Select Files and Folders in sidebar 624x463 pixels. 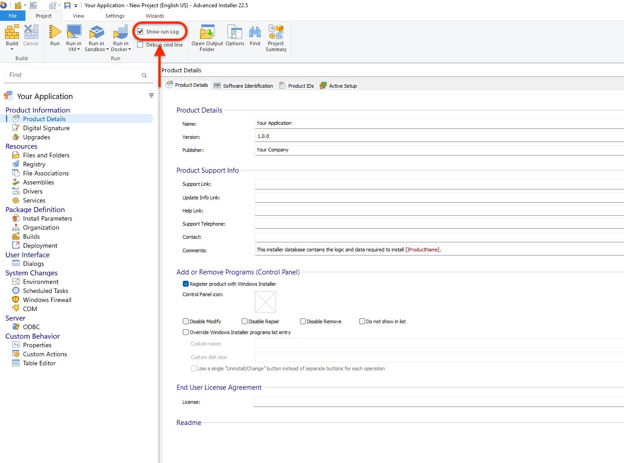[x=46, y=155]
